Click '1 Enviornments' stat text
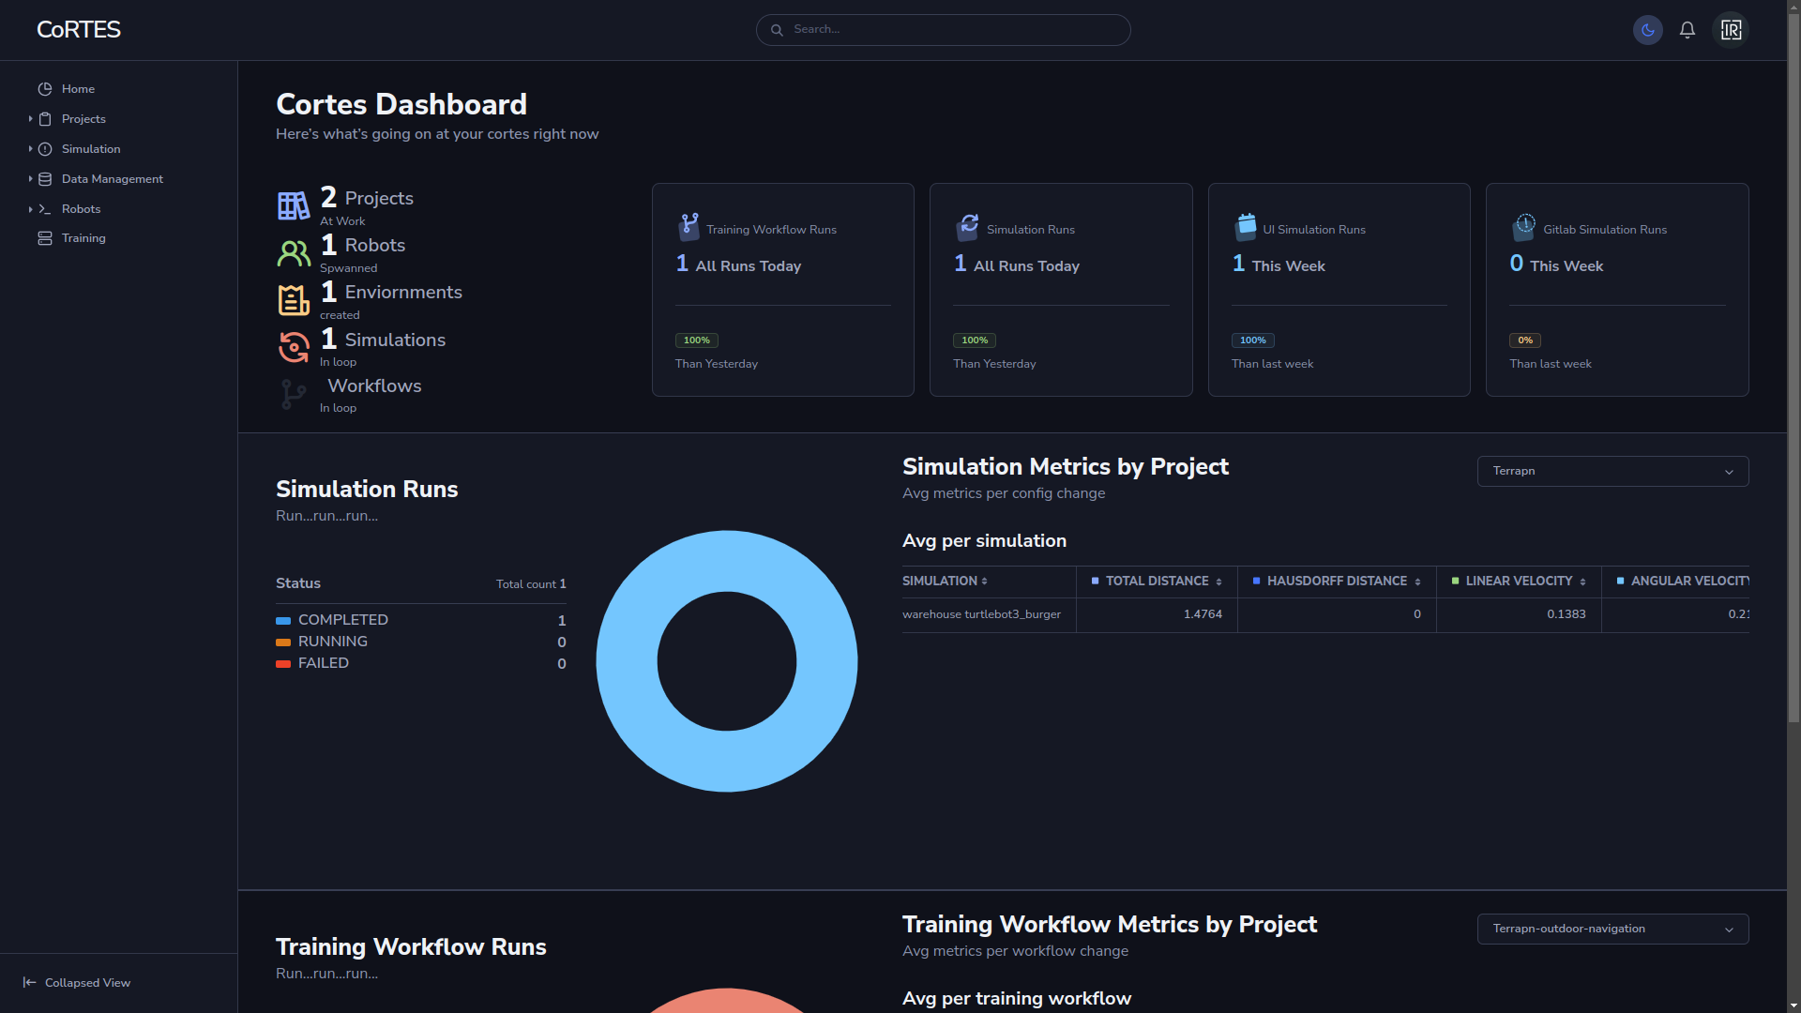The height and width of the screenshot is (1013, 1801). [x=391, y=292]
